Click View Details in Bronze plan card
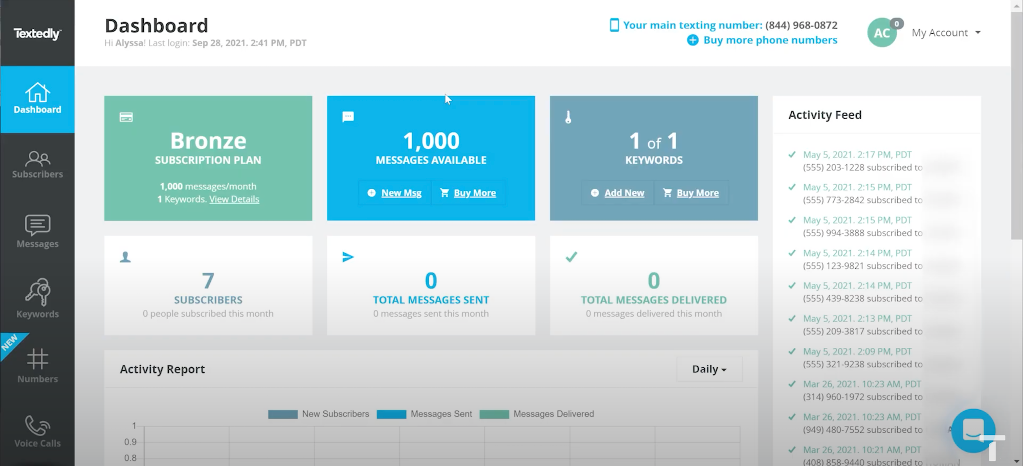Viewport: 1023px width, 466px height. [x=234, y=199]
